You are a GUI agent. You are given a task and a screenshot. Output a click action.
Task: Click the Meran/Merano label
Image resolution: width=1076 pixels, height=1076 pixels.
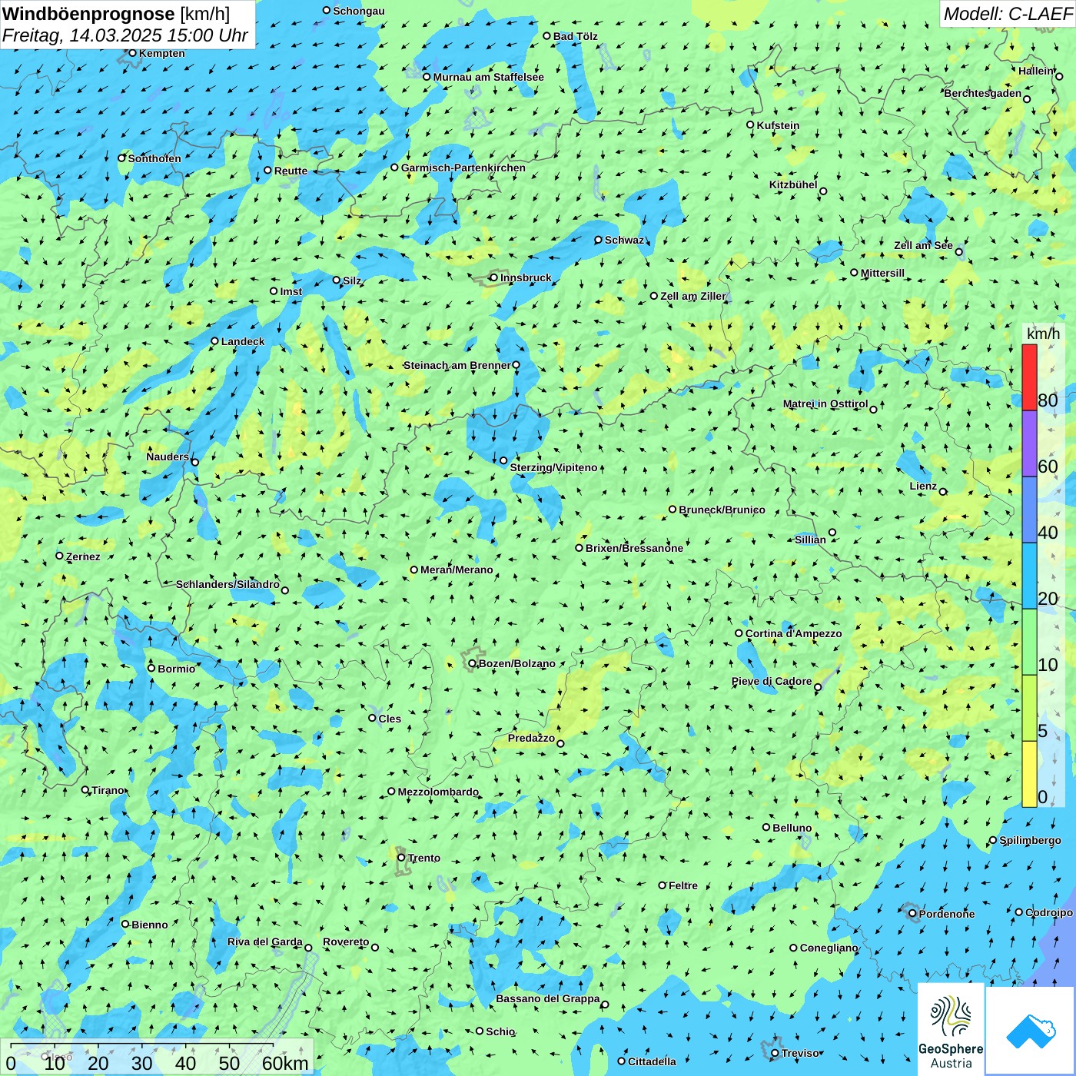(457, 570)
